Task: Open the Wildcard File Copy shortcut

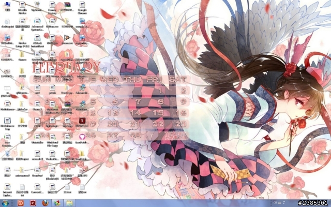Action: (x=52, y=140)
